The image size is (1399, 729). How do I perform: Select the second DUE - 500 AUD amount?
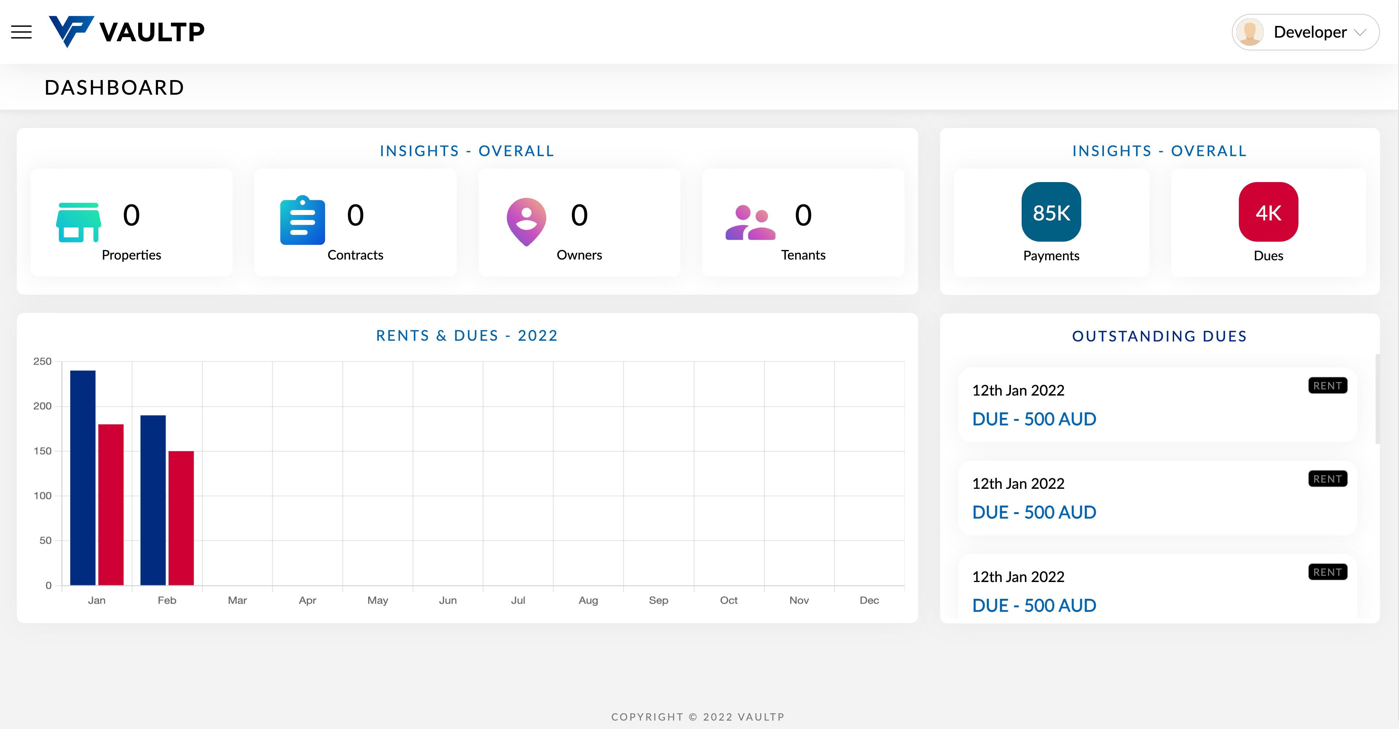pos(1034,513)
